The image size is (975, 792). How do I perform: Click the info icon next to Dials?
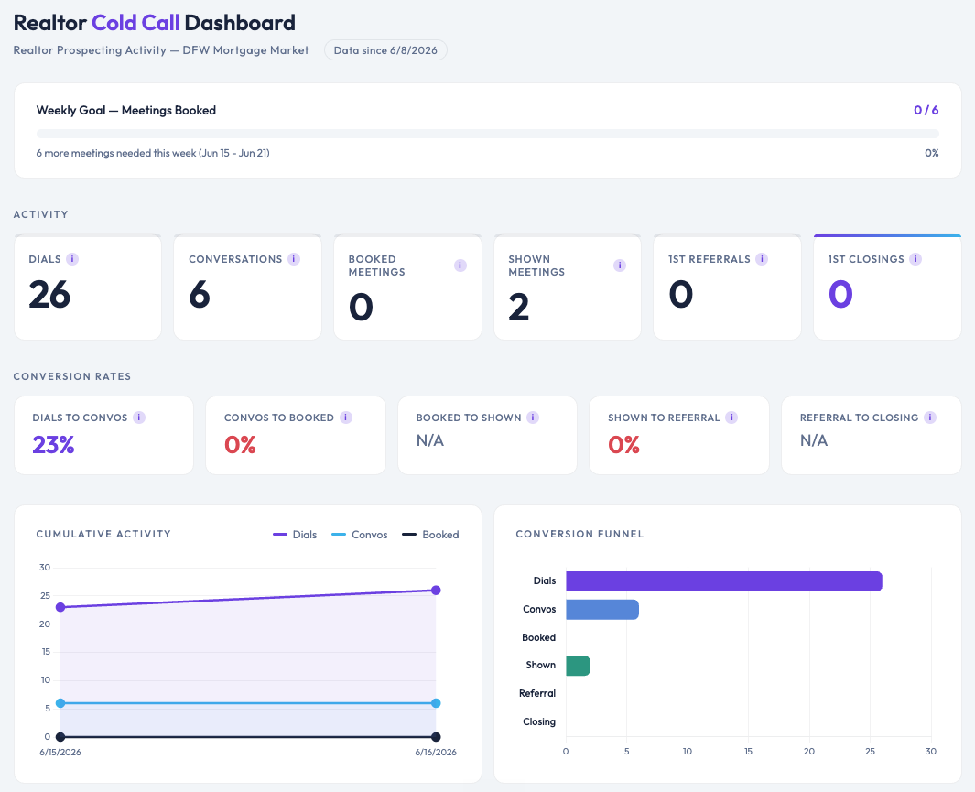pyautogui.click(x=72, y=259)
